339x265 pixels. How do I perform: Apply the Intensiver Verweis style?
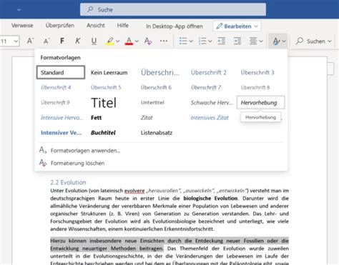(x=61, y=133)
